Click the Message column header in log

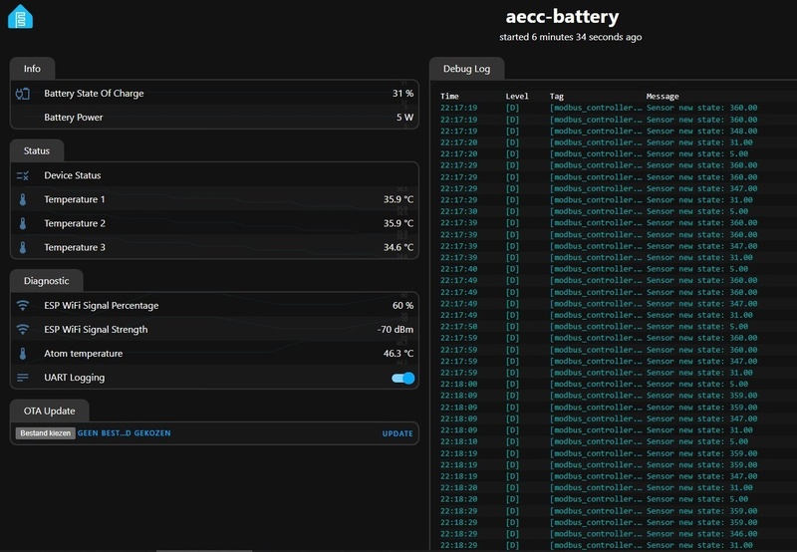pos(663,96)
